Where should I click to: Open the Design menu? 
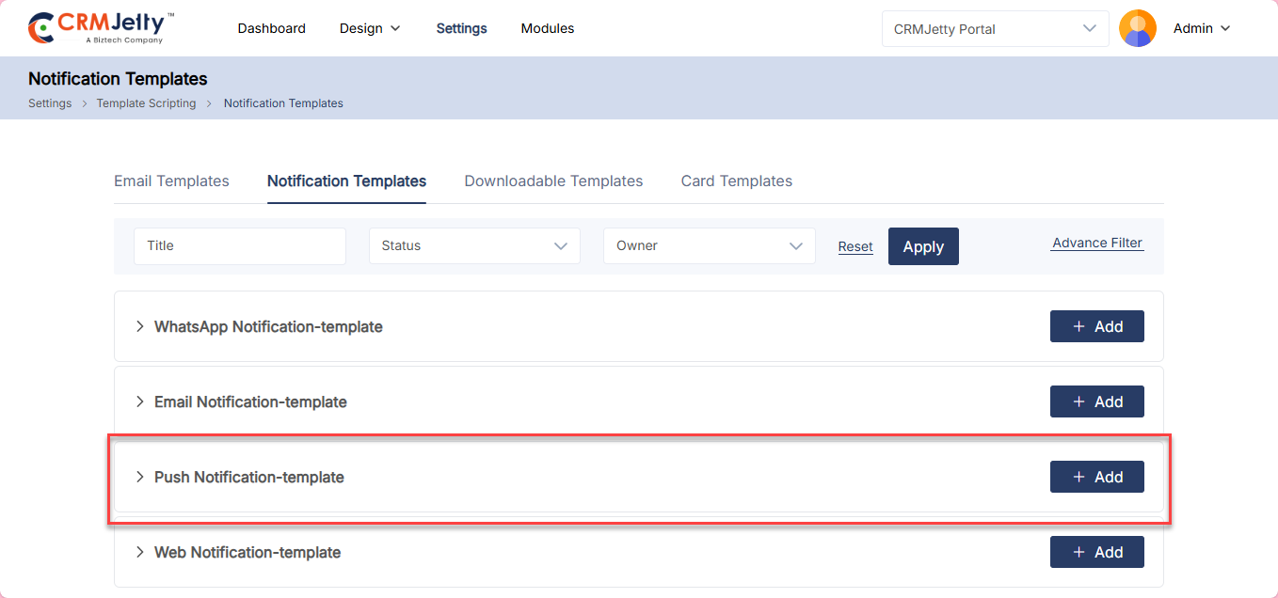[x=370, y=28]
